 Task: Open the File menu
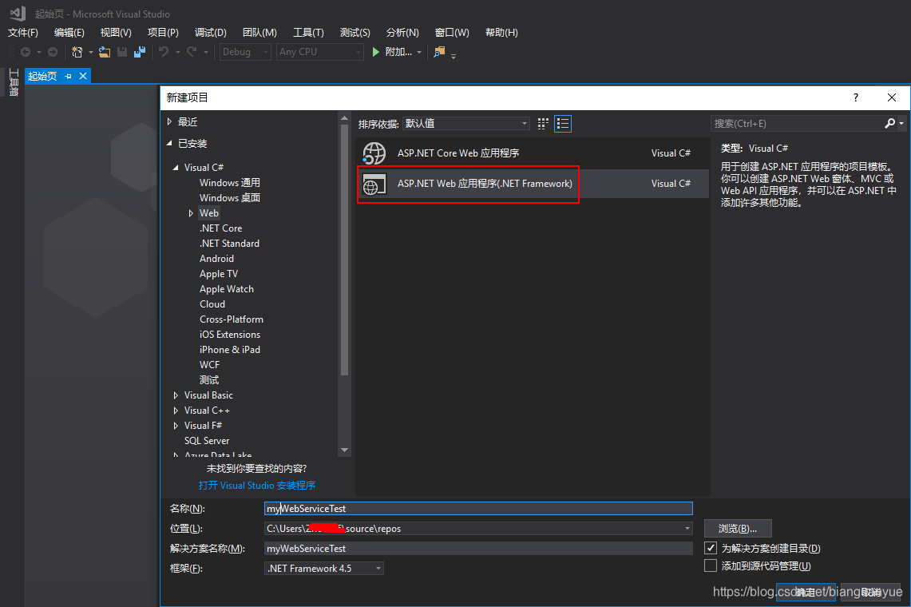tap(22, 33)
